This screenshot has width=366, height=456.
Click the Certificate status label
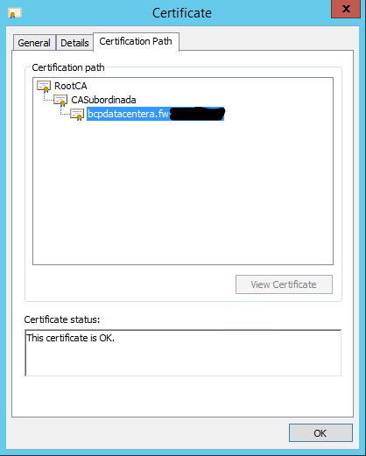(62, 319)
